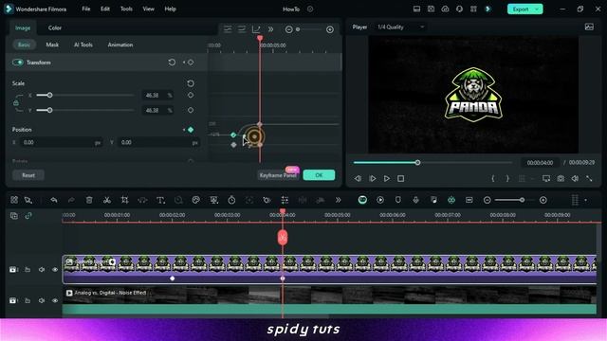This screenshot has width=607, height=341.
Task: Hide the Noise Effect track eye icon
Action: click(55, 300)
